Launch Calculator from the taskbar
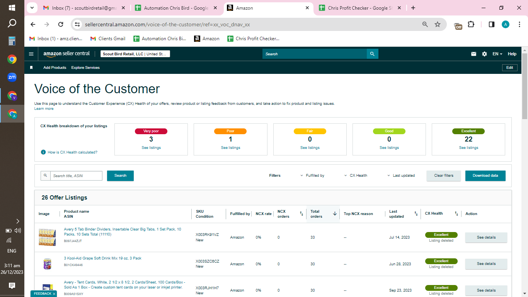The image size is (528, 297). pyautogui.click(x=12, y=41)
